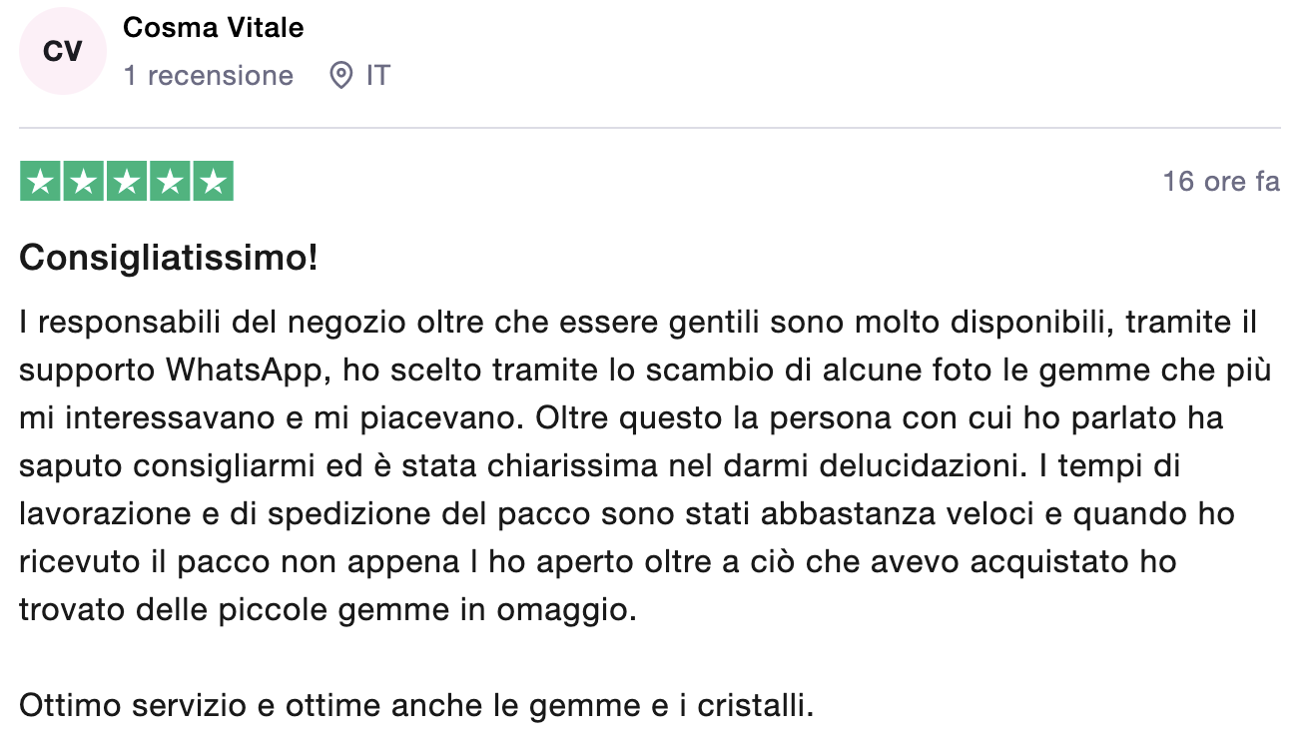This screenshot has height=755, width=1306.
Task: Click the fifth green rating star
Action: (x=213, y=182)
